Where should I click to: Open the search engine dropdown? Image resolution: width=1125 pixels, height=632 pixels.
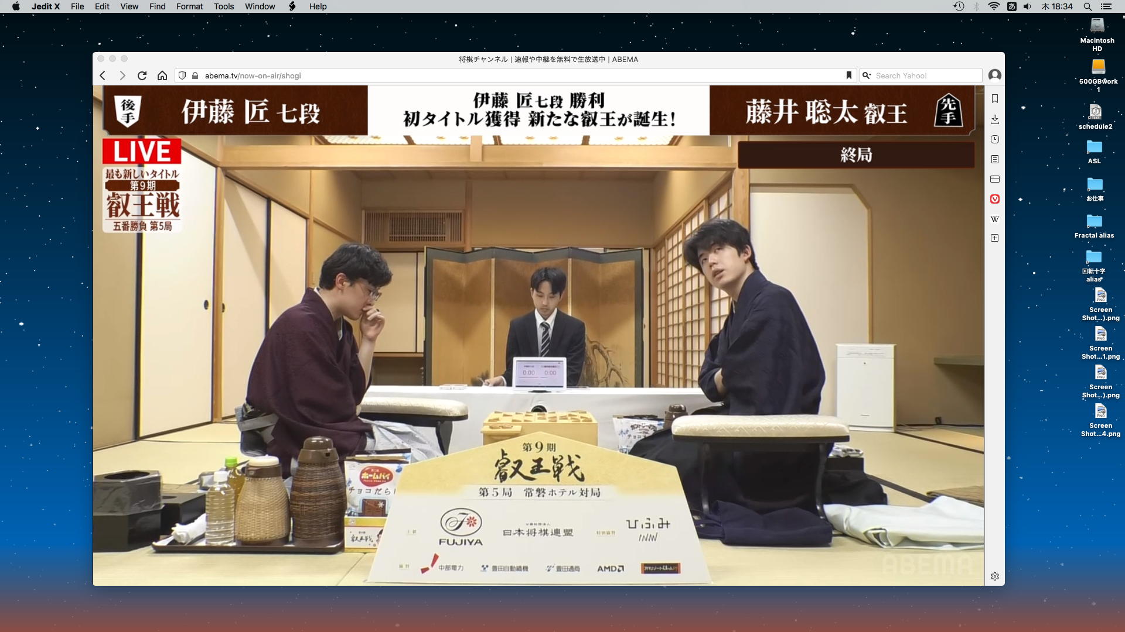867,75
